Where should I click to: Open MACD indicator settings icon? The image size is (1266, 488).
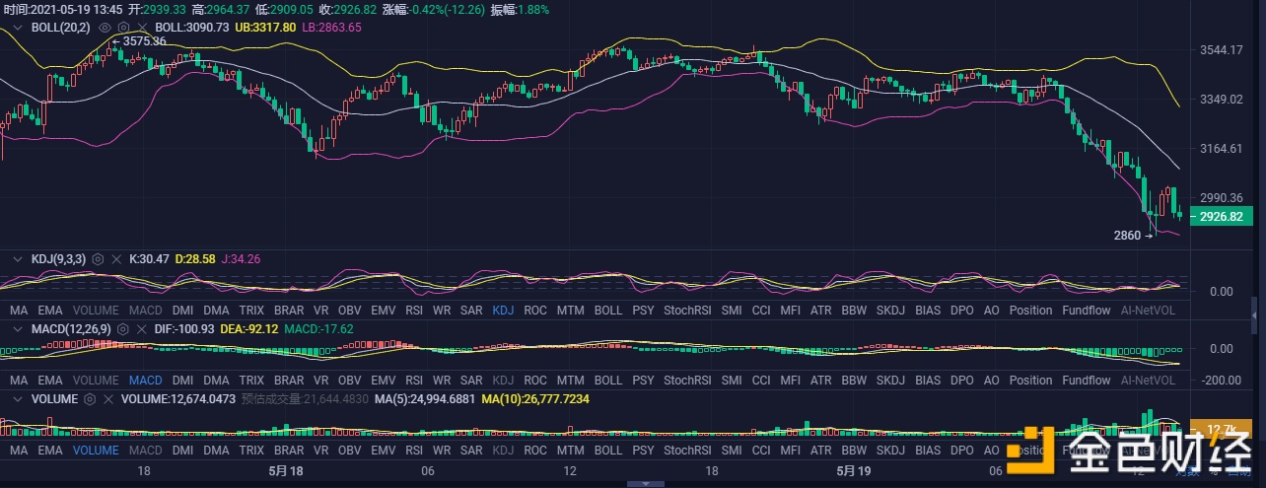coord(123,328)
